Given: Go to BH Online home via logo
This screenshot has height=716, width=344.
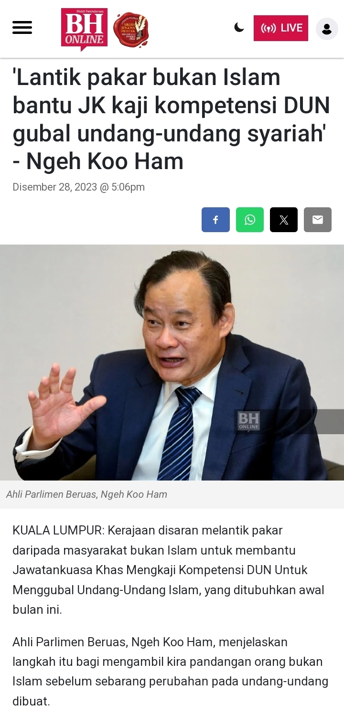Looking at the screenshot, I should [x=84, y=29].
